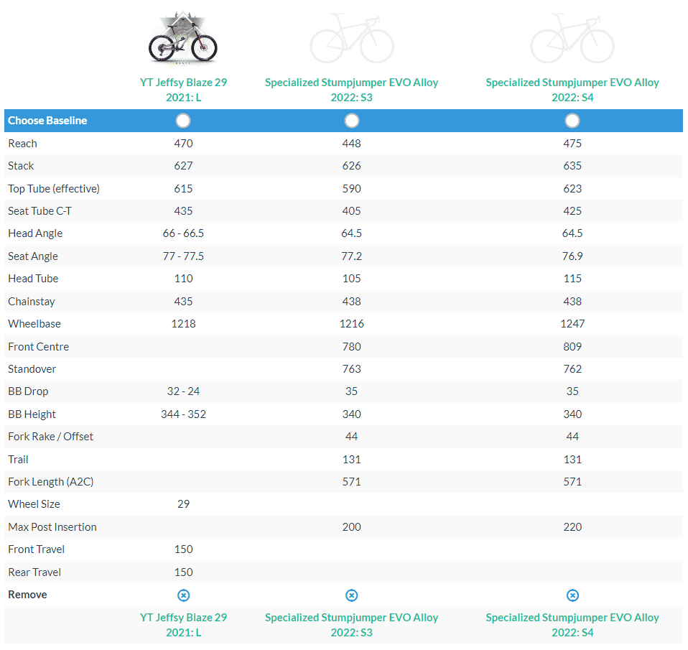Click Stumpjumper S3 reach value 448
The height and width of the screenshot is (650, 688).
tap(351, 144)
